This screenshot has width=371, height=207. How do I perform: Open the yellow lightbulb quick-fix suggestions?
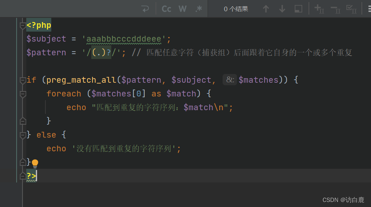coord(35,163)
